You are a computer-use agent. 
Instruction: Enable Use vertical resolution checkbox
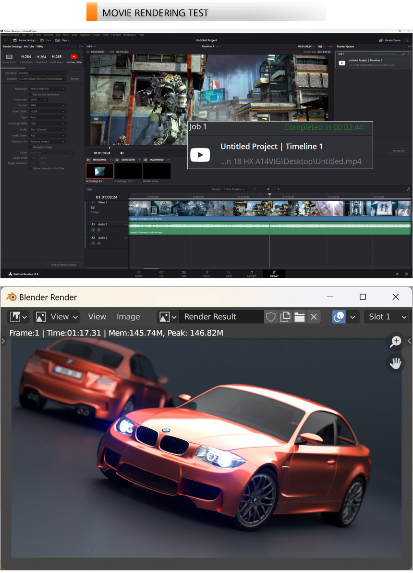pyautogui.click(x=30, y=94)
